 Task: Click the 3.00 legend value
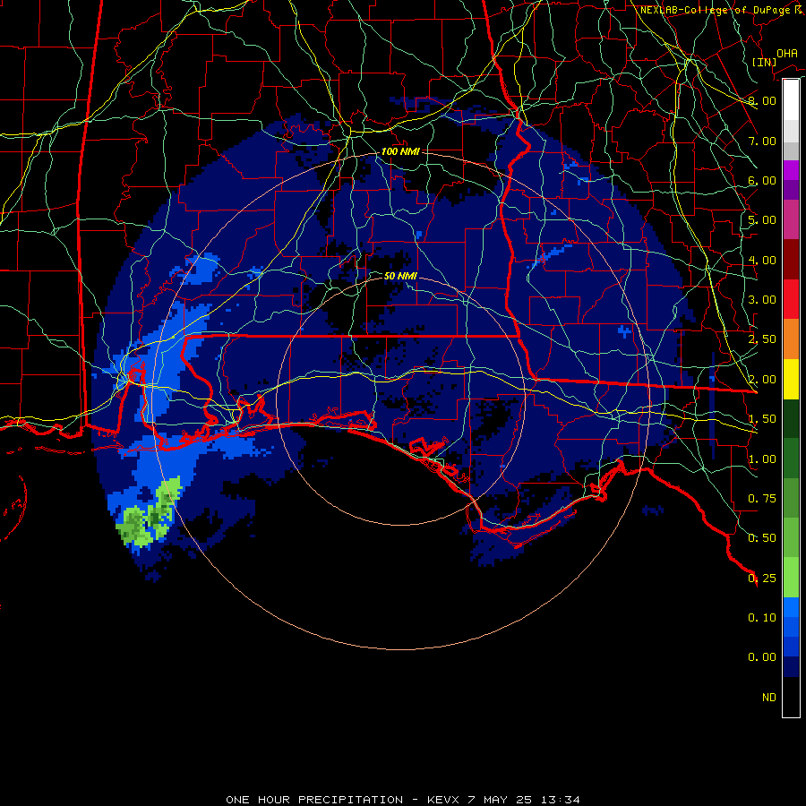click(x=762, y=300)
